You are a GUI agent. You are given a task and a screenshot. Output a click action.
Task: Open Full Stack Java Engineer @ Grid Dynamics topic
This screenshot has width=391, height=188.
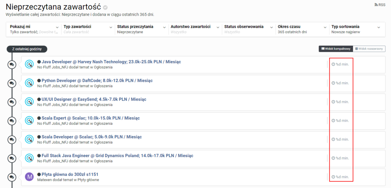[x=117, y=156]
